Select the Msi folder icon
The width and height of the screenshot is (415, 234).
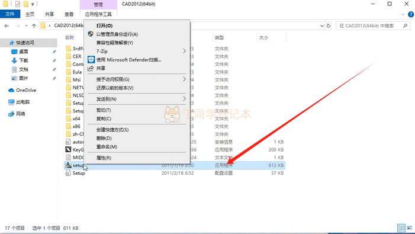pos(68,79)
